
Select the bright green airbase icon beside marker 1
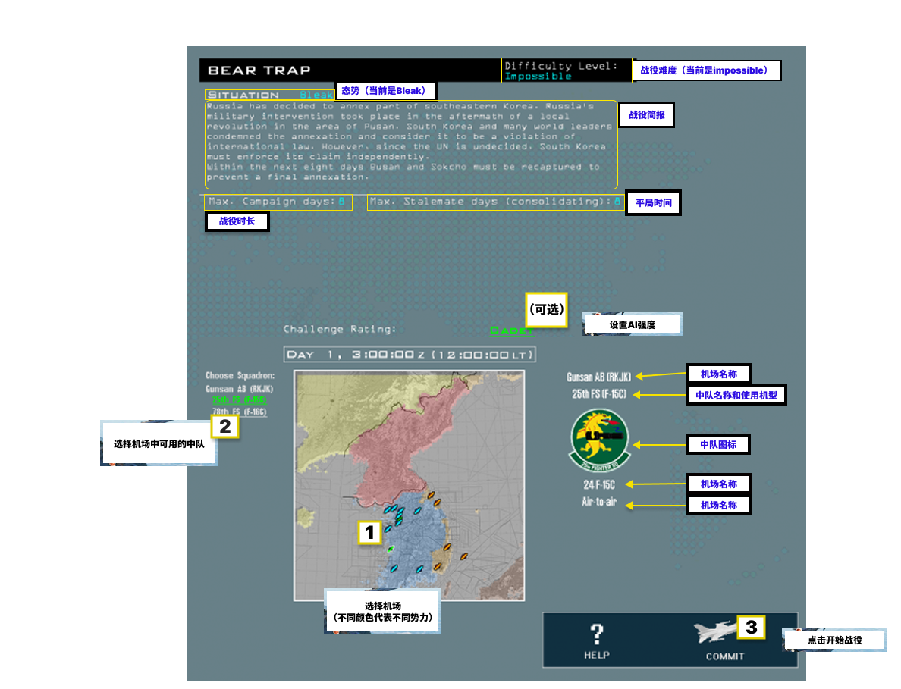[x=391, y=548]
